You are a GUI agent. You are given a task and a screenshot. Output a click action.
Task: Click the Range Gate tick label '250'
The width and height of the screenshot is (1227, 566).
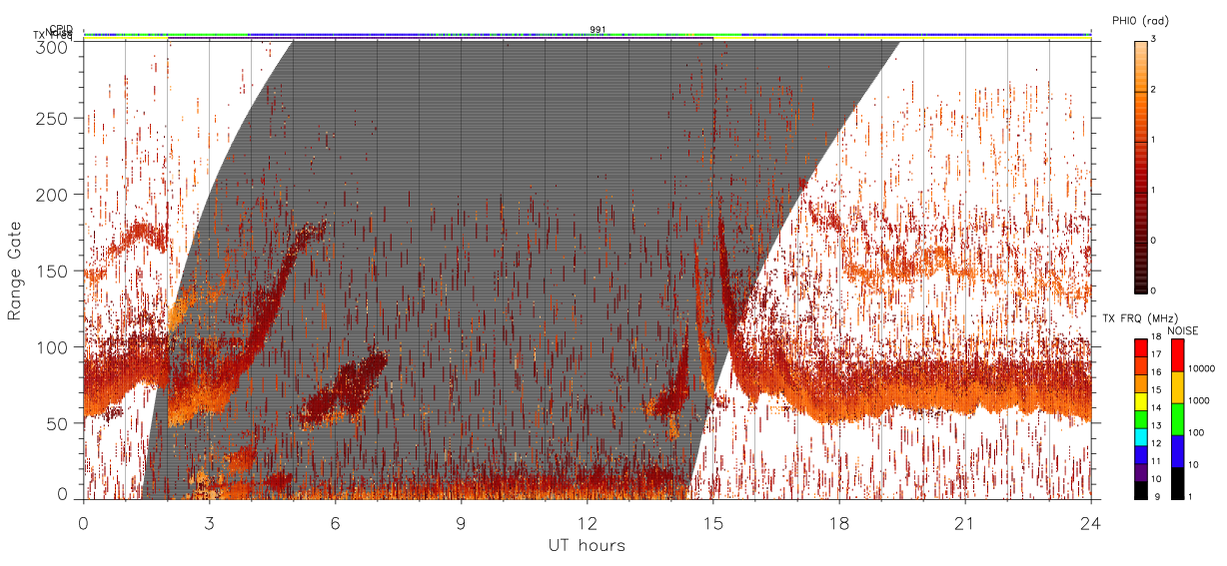(54, 119)
